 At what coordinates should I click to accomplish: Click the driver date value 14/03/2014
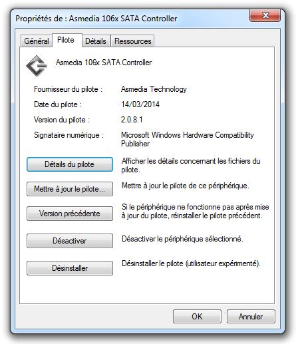(140, 104)
